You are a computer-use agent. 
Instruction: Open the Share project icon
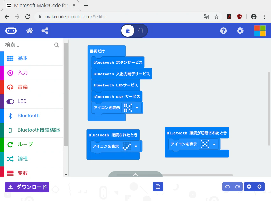45,31
